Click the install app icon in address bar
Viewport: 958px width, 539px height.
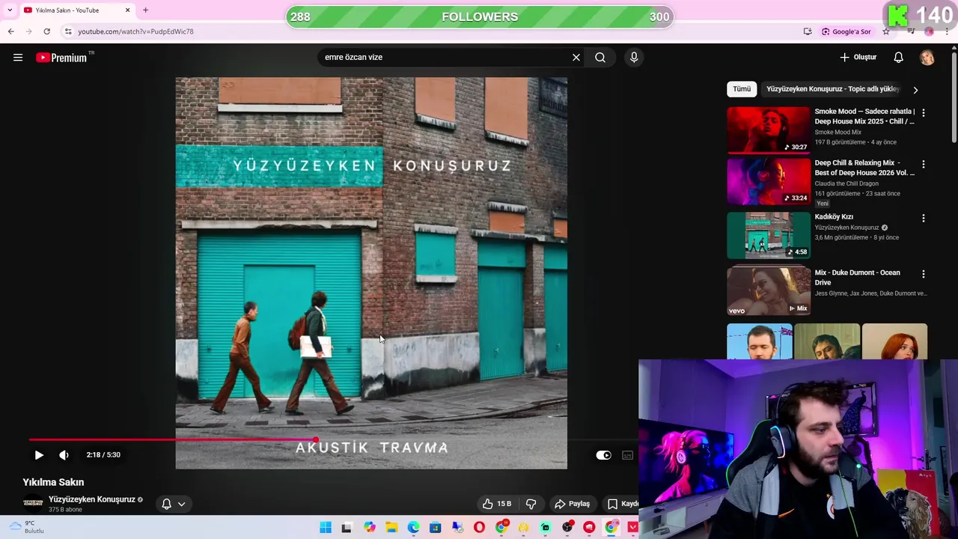tap(808, 31)
